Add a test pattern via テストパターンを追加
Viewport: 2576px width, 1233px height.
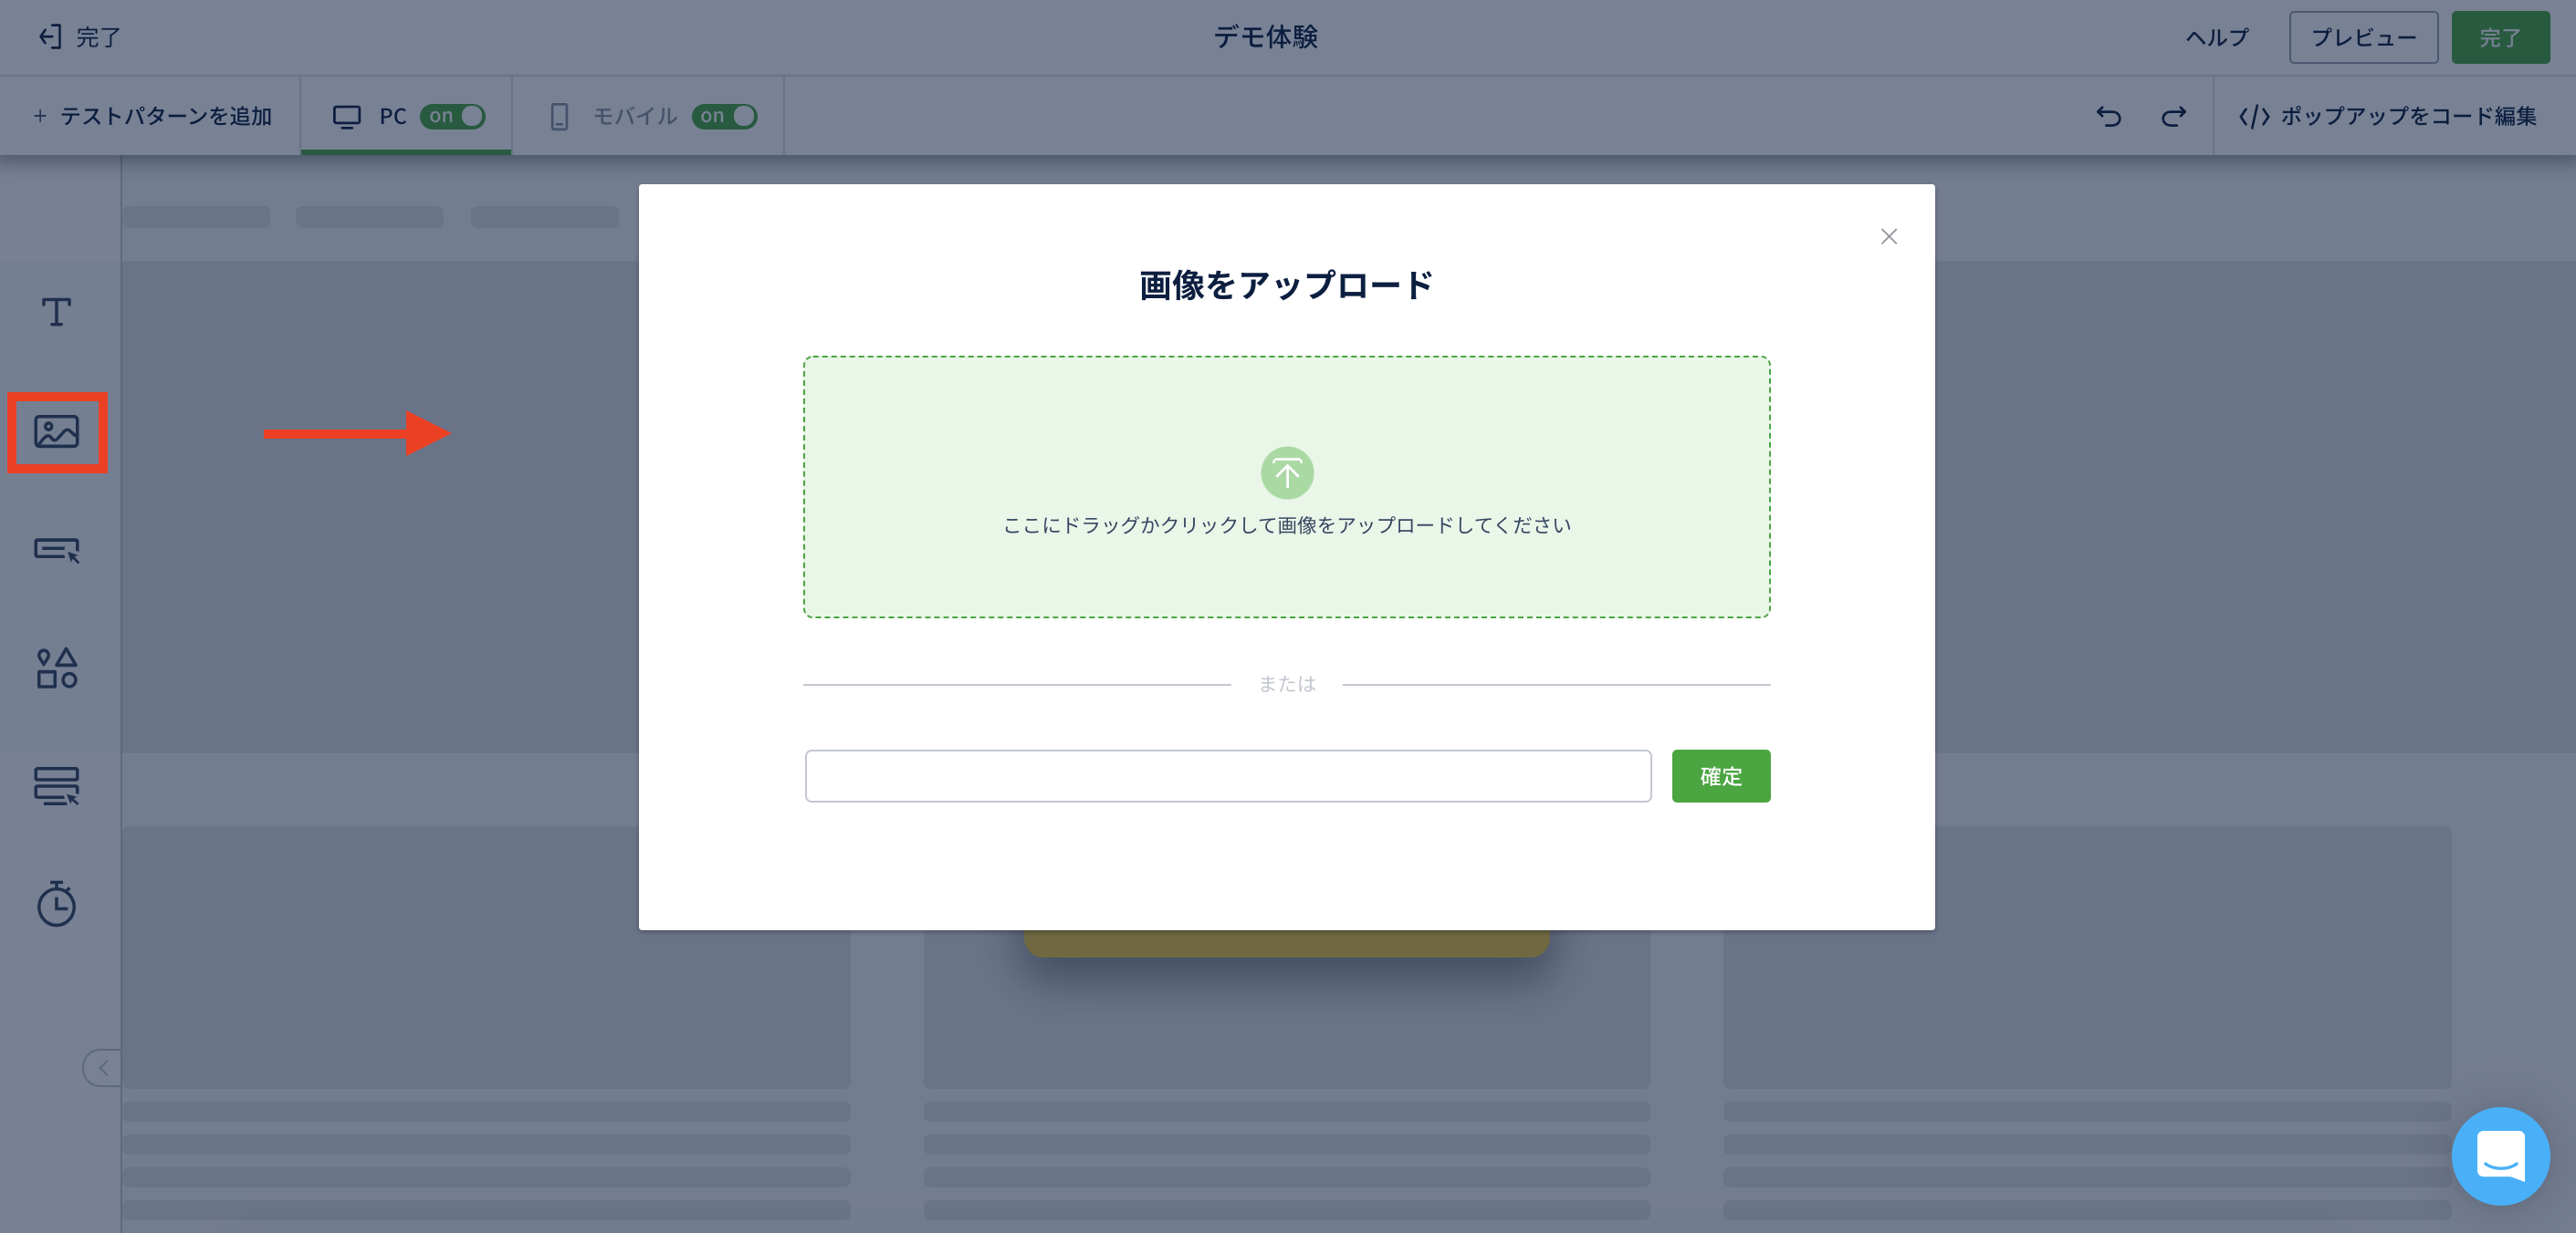pyautogui.click(x=152, y=117)
